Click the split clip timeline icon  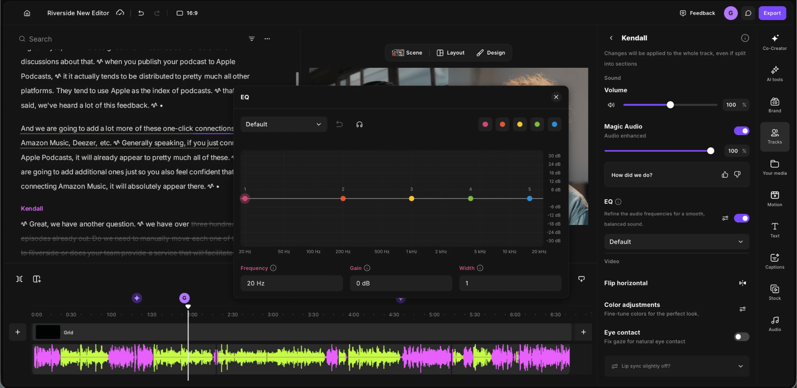pos(19,279)
